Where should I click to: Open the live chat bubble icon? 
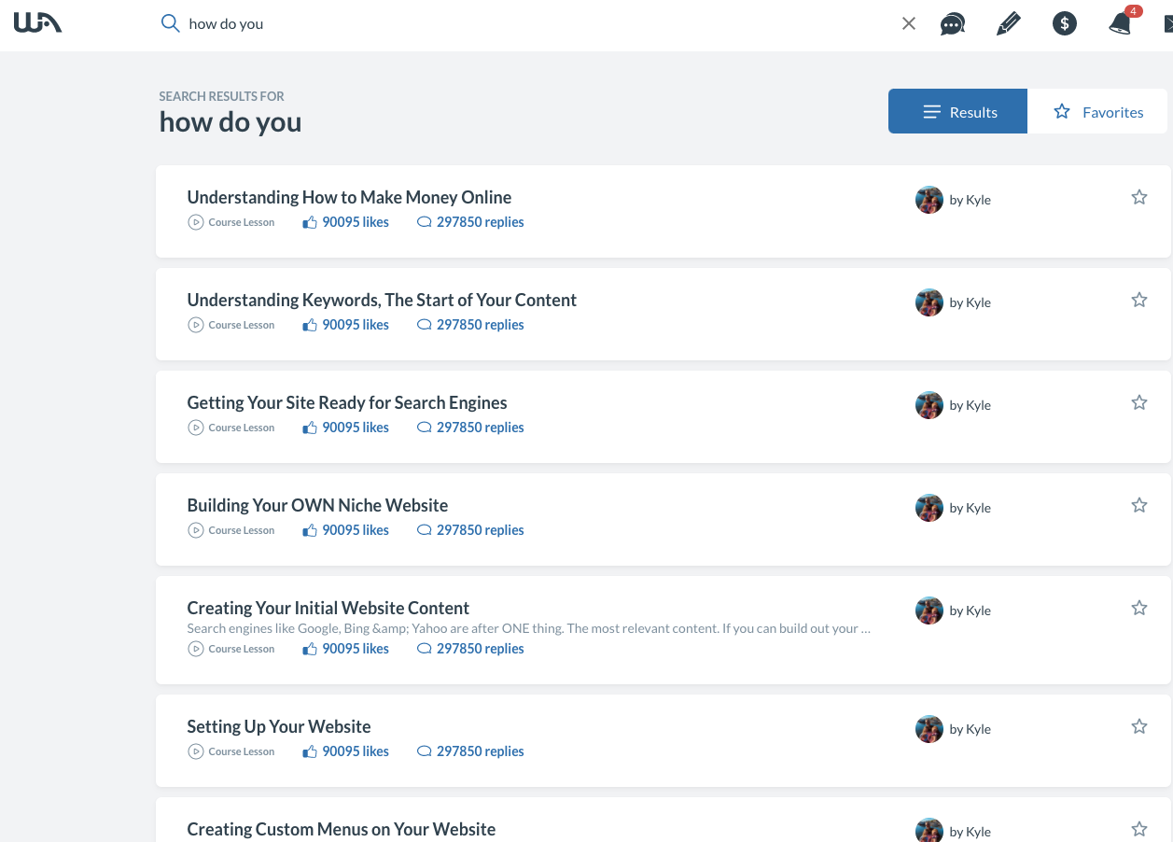[x=953, y=24]
